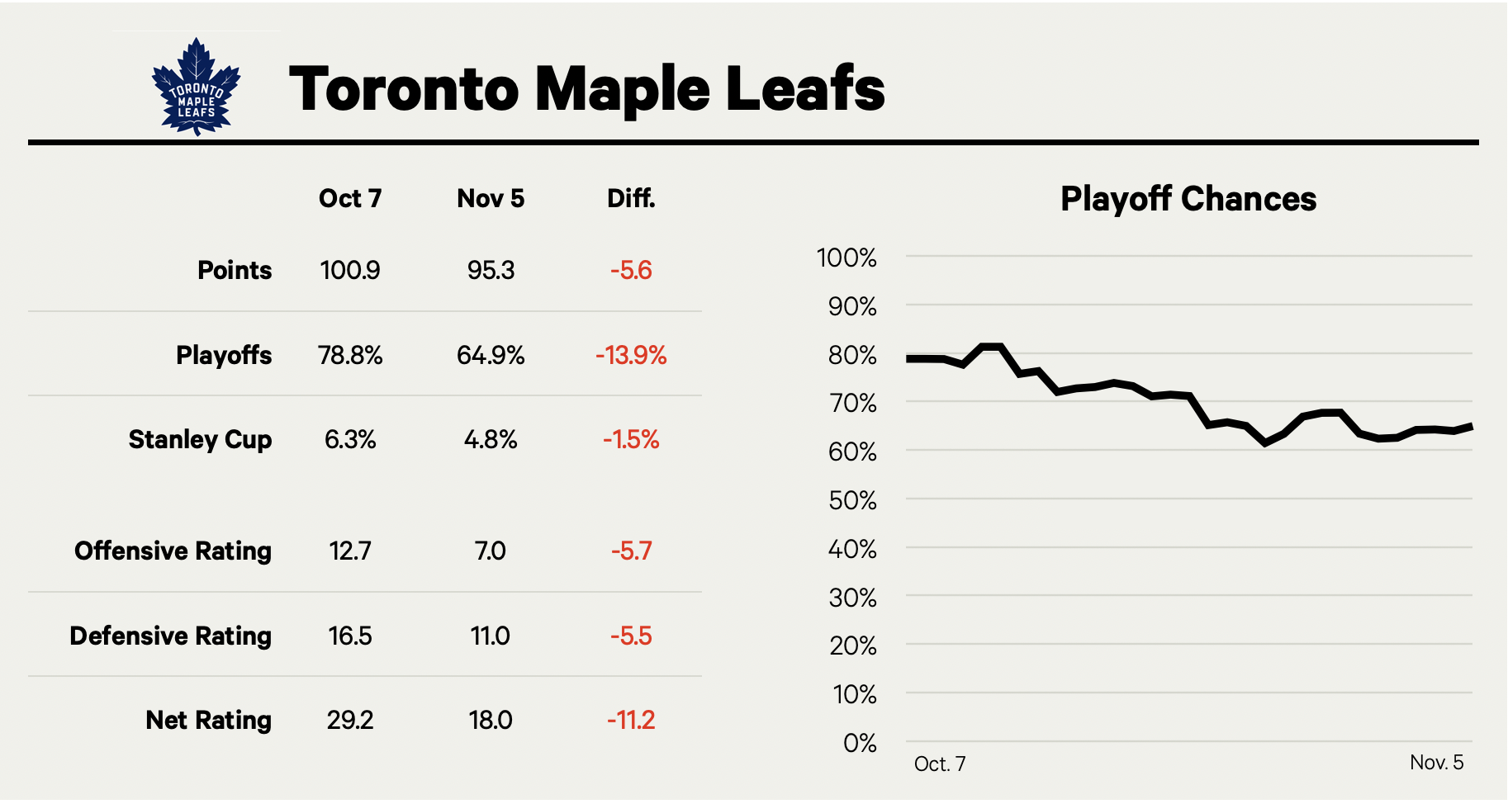This screenshot has width=1508, height=804.
Task: Click the -13.9% playoffs difference value
Action: click(631, 356)
